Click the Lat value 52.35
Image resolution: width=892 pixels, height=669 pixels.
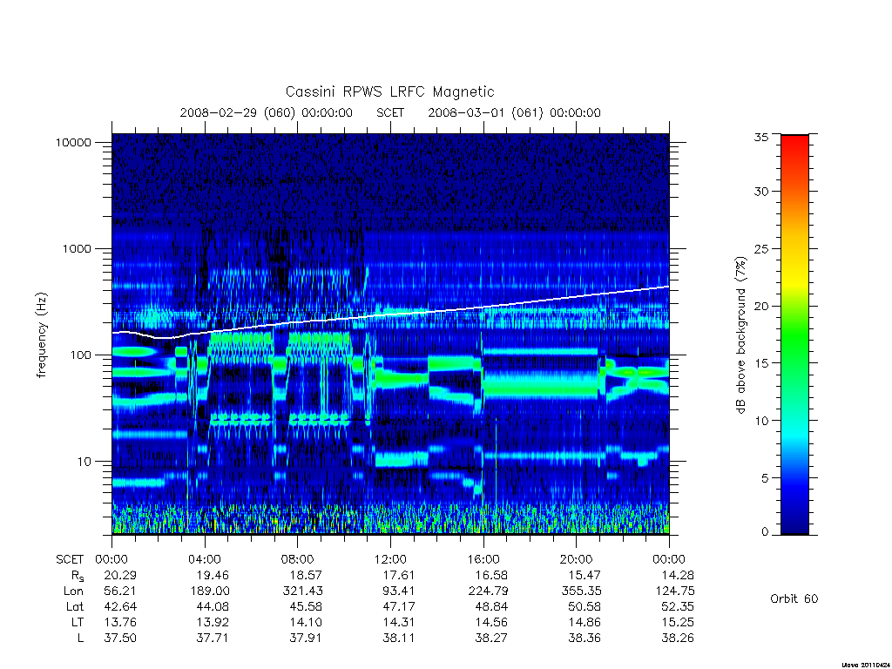pyautogui.click(x=678, y=607)
